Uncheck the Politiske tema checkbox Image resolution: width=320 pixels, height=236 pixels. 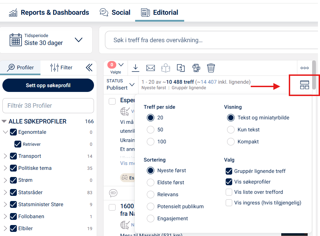coord(13,168)
